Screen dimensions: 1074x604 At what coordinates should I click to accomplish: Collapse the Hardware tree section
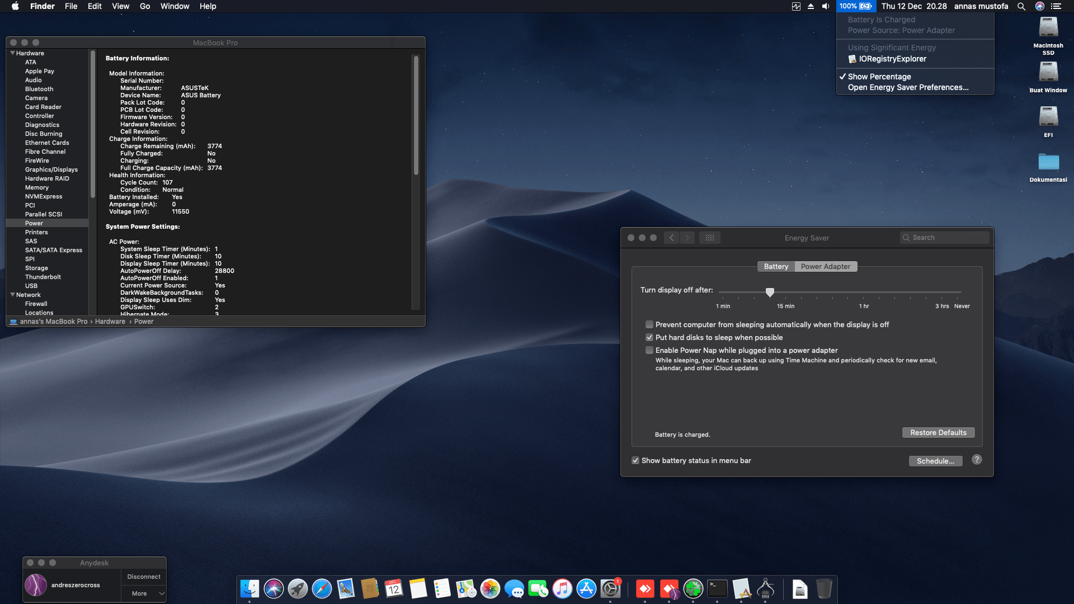coord(12,53)
